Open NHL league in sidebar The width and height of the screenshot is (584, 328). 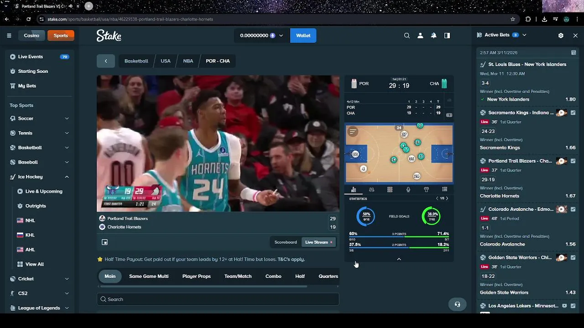tap(30, 220)
